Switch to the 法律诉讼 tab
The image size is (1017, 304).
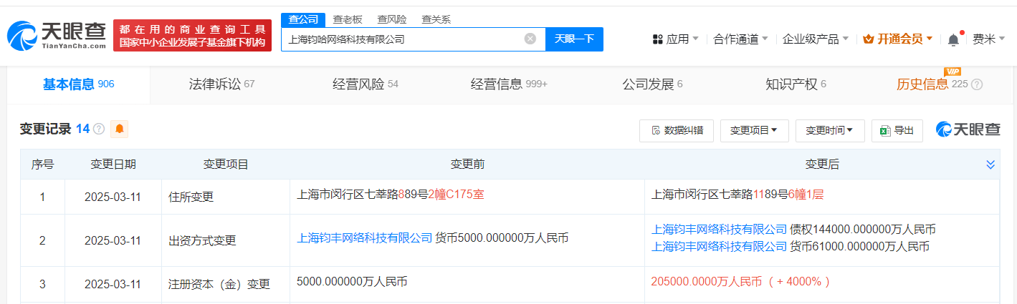(221, 84)
